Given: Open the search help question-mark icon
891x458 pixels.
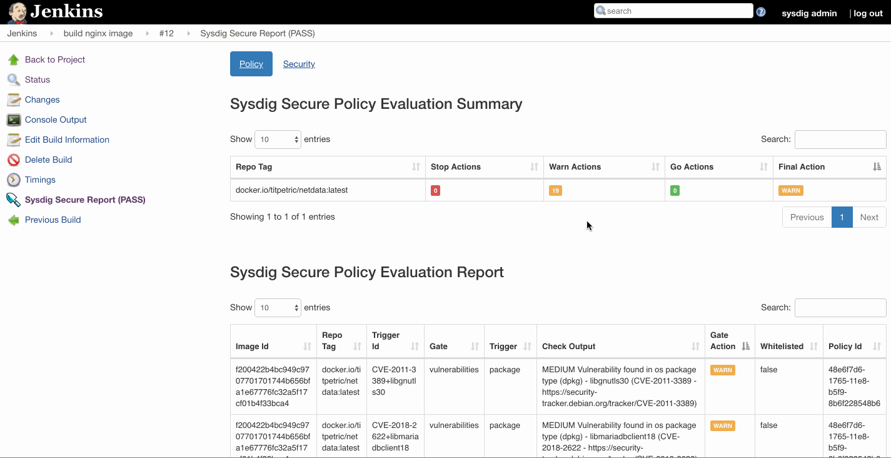Looking at the screenshot, I should pos(761,11).
